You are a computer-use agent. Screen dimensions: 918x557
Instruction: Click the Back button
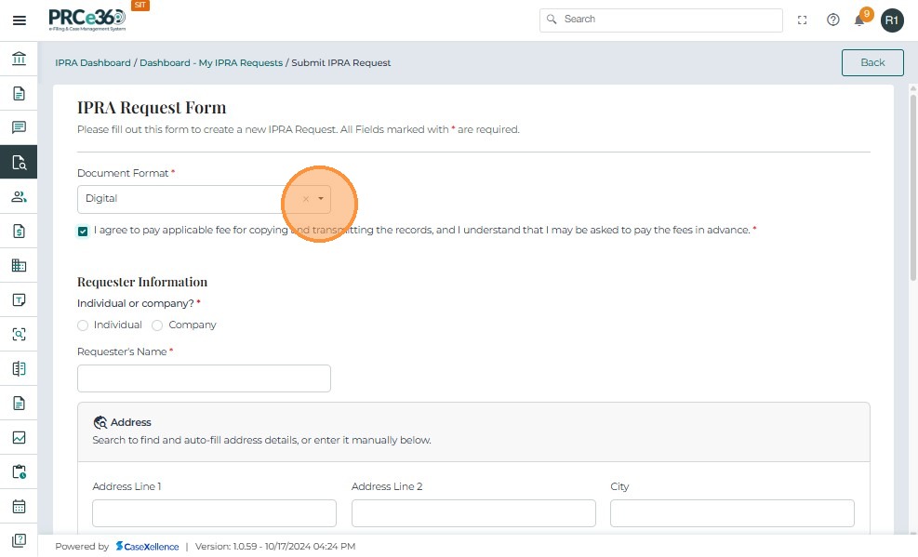872,62
